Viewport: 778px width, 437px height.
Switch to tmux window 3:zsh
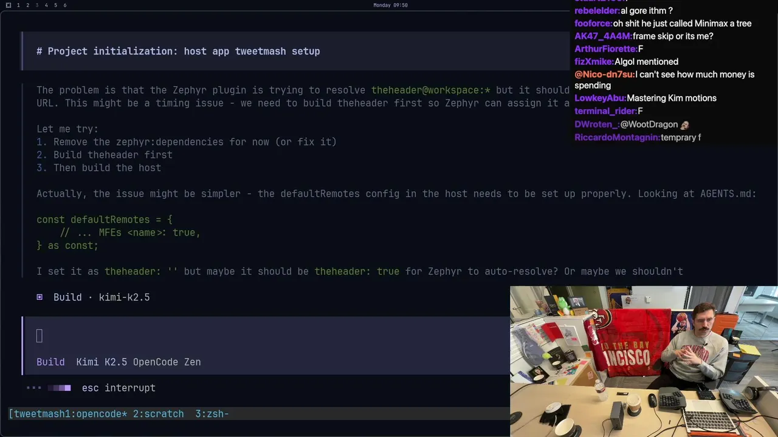(x=212, y=414)
